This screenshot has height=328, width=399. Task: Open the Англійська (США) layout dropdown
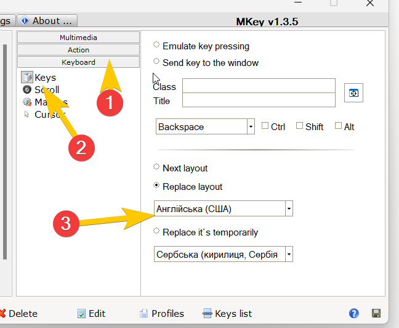289,208
